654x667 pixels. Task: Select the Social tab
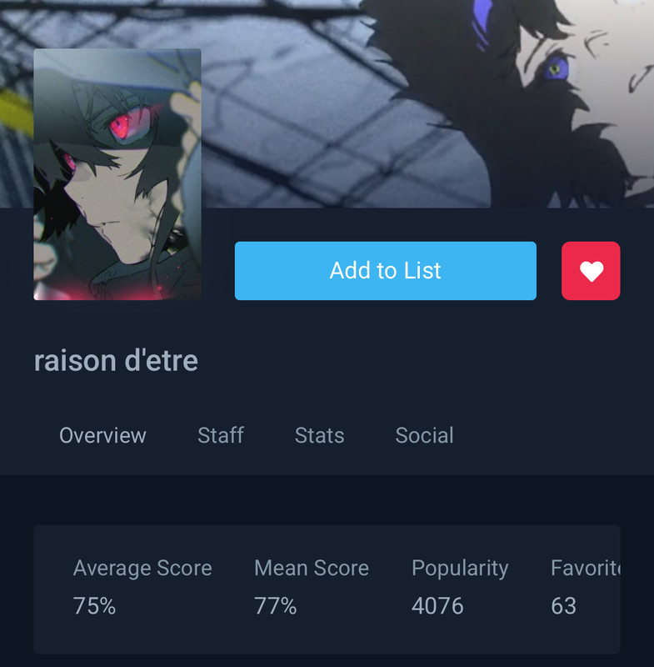point(425,435)
